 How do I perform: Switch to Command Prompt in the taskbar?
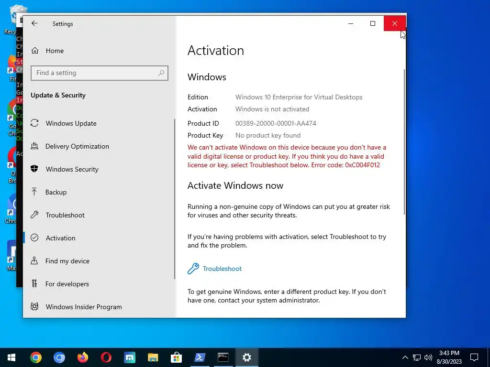pos(223,357)
